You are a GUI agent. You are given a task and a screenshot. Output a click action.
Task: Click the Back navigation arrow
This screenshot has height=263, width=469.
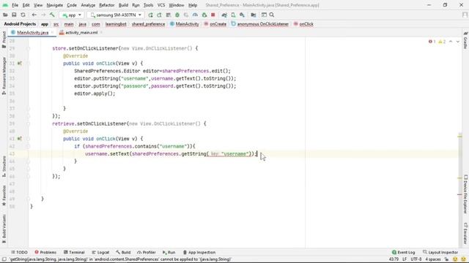click(x=34, y=15)
